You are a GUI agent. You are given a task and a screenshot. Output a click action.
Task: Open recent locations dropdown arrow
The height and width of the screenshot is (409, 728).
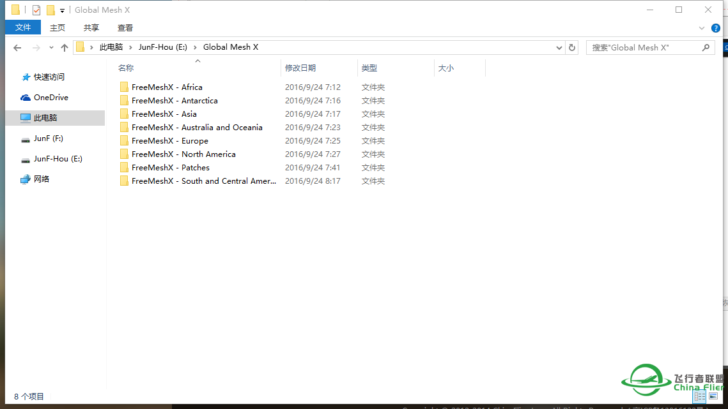tap(51, 47)
